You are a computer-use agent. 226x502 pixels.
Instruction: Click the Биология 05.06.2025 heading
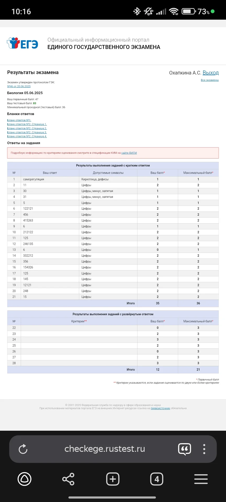[x=25, y=93]
